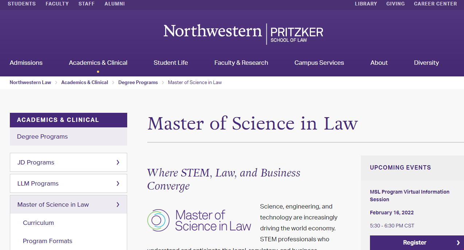The image size is (464, 250).
Task: Open the Admissions menu
Action: 26,63
